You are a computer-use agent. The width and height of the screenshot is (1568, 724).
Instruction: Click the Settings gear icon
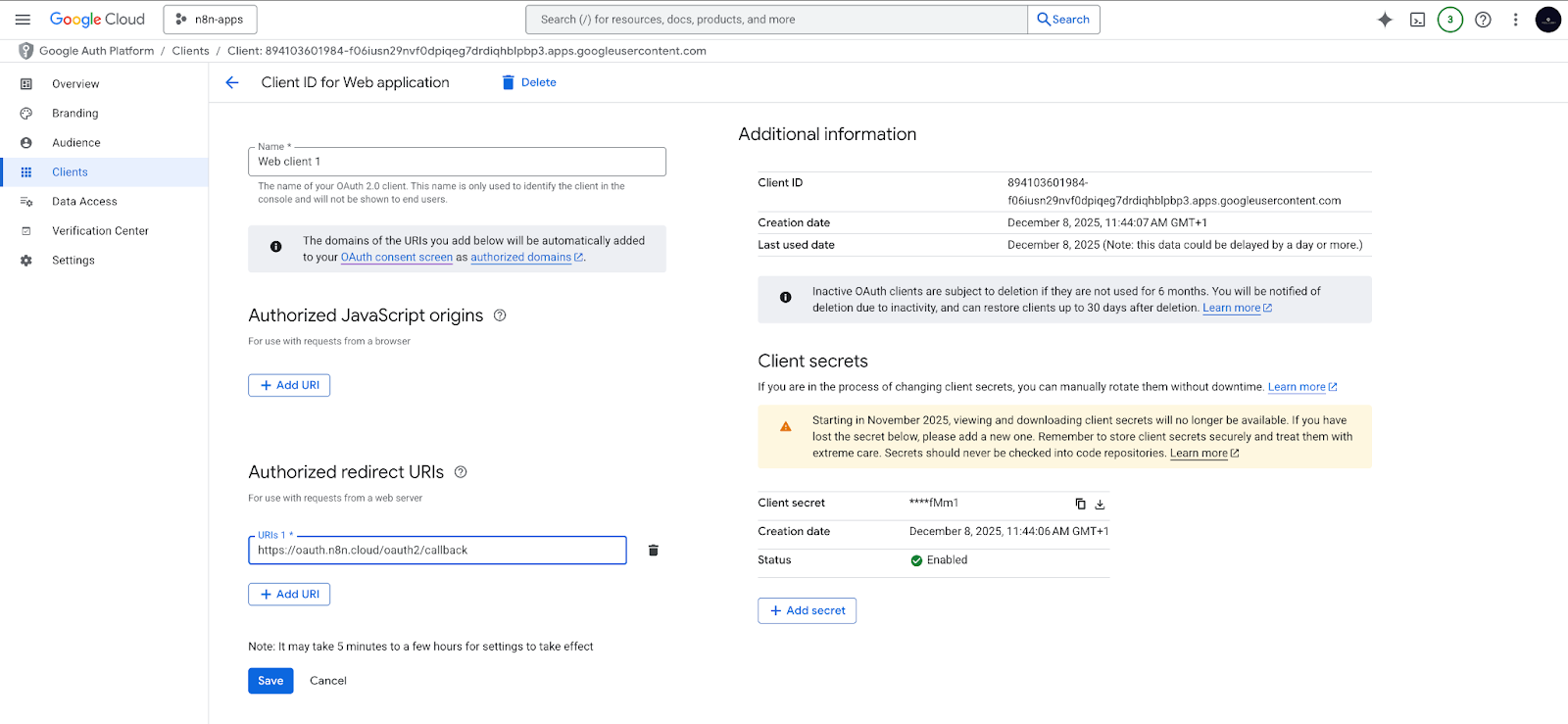pyautogui.click(x=26, y=261)
